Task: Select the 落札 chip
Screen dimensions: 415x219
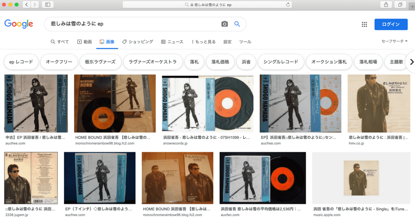Action: click(194, 62)
